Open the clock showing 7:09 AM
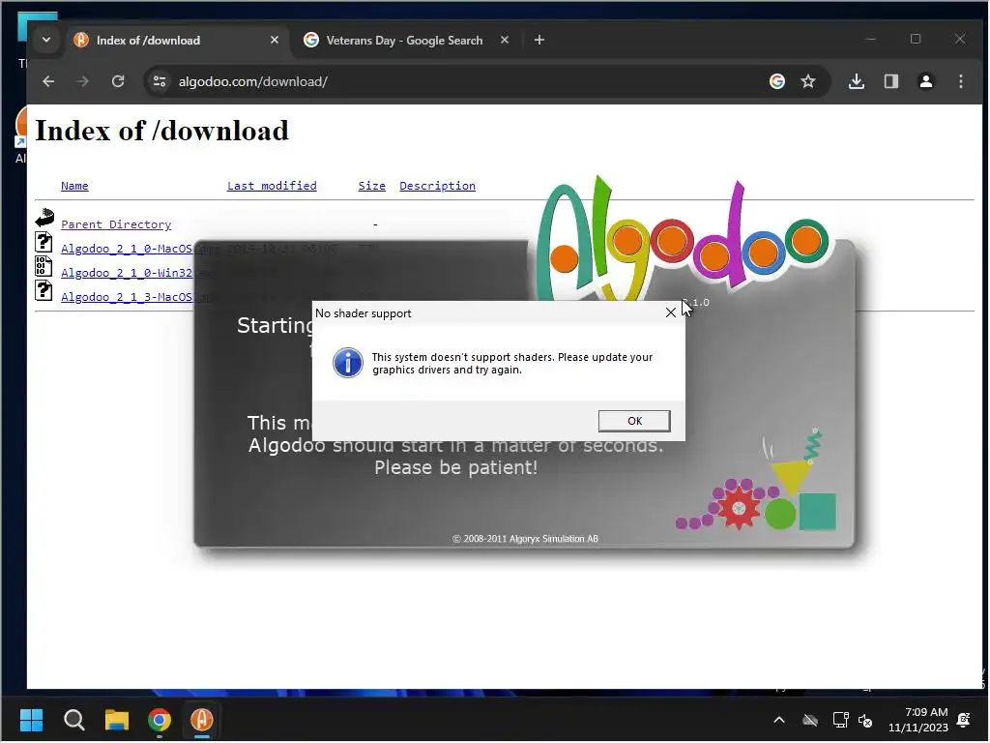This screenshot has height=743, width=990. click(918, 720)
